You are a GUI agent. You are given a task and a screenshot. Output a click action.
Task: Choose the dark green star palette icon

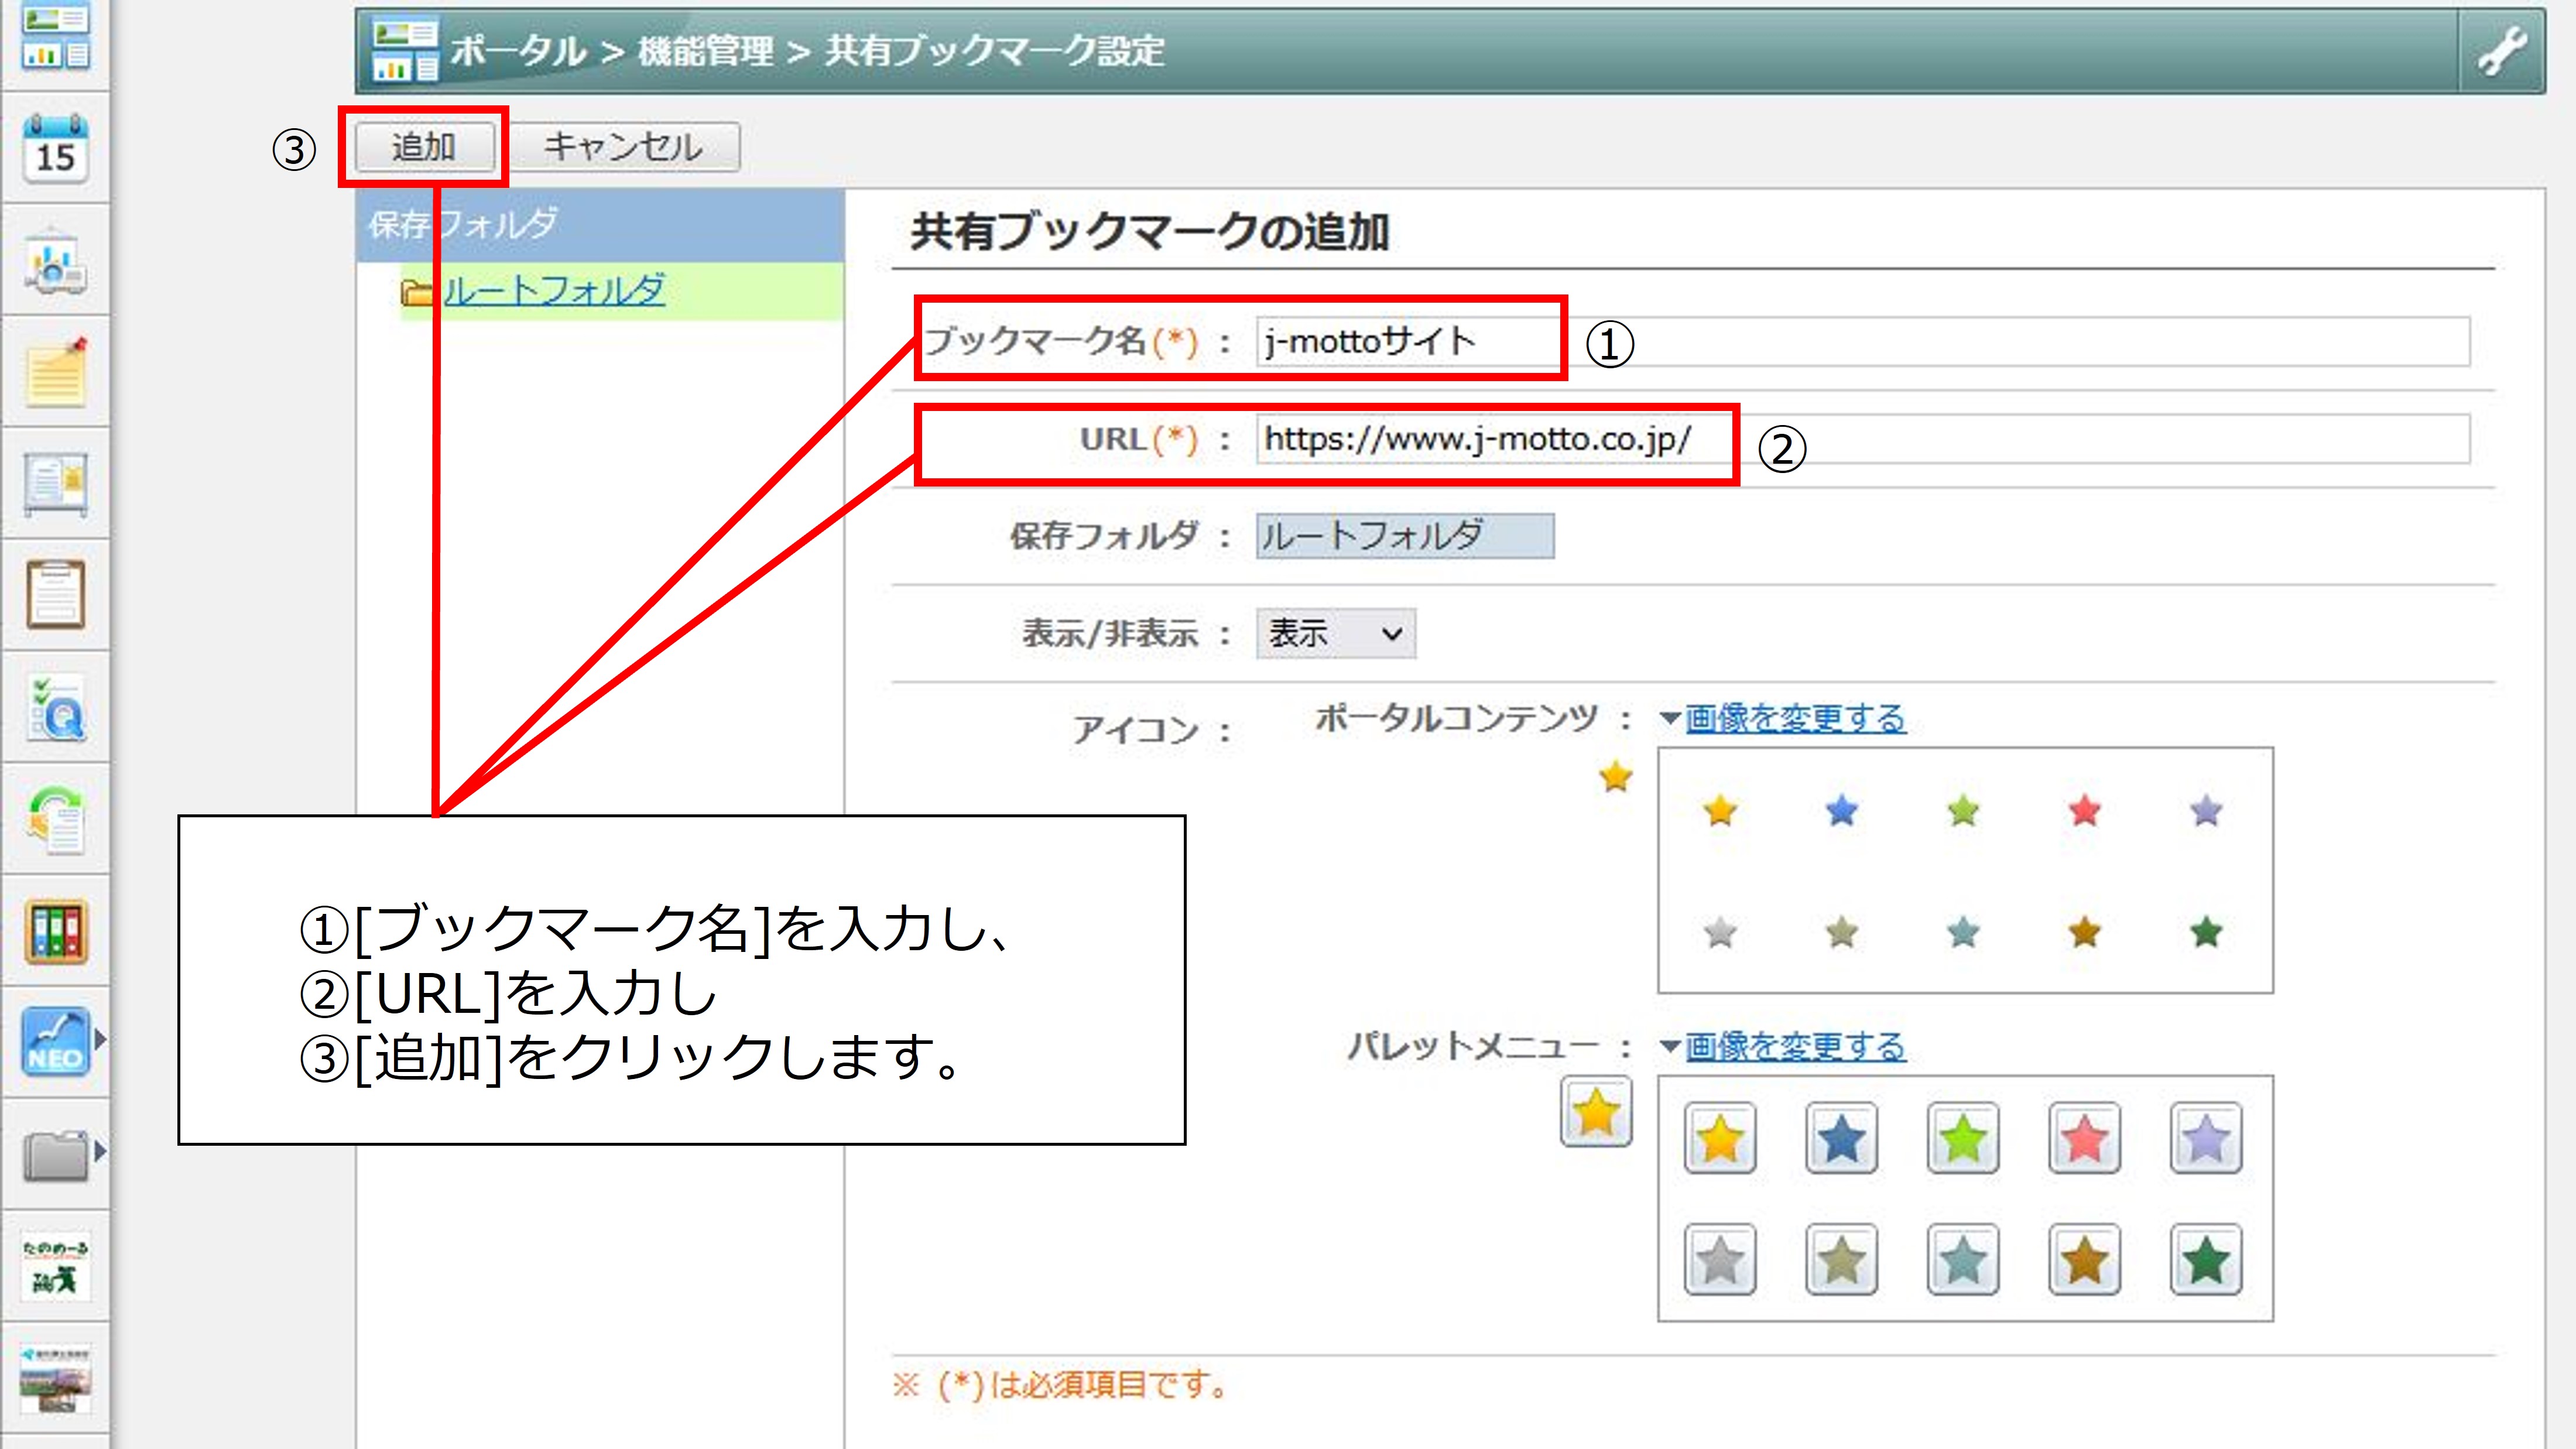[2205, 1259]
